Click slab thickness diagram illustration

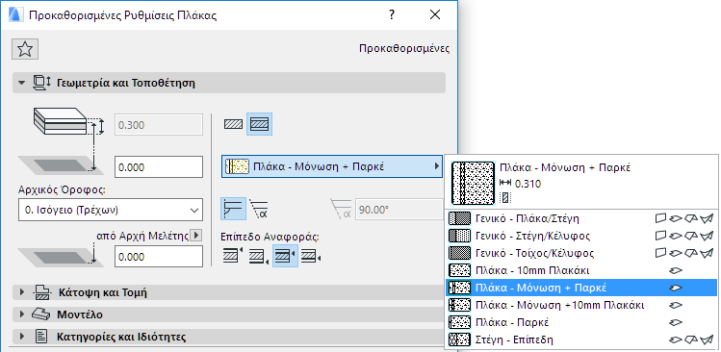[69, 121]
